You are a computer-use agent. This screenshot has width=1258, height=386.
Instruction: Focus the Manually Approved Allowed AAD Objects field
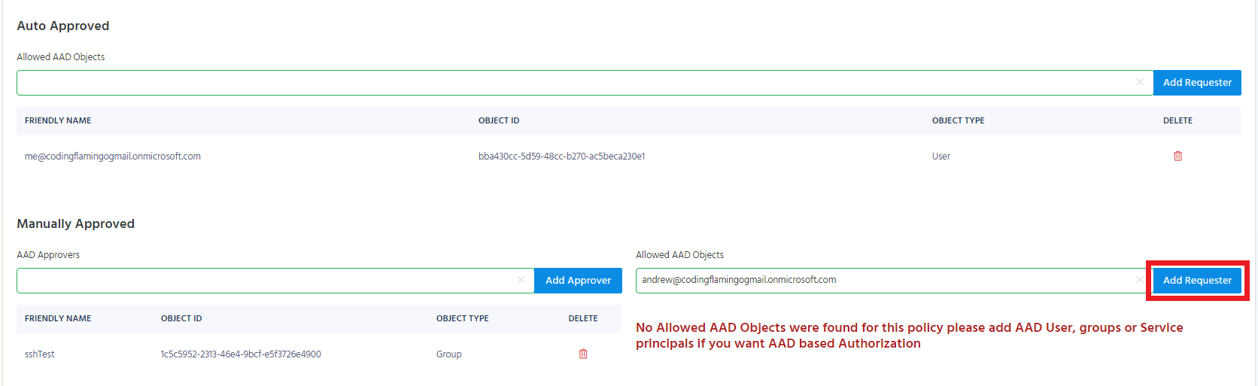tap(885, 281)
